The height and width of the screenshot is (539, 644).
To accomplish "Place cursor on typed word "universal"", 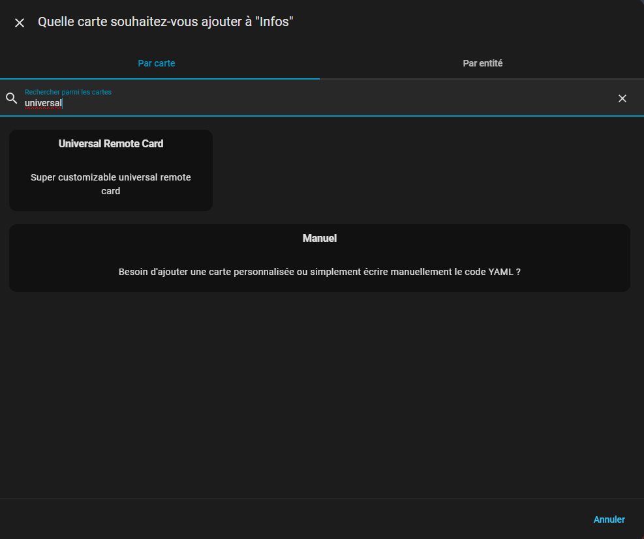I will click(43, 103).
